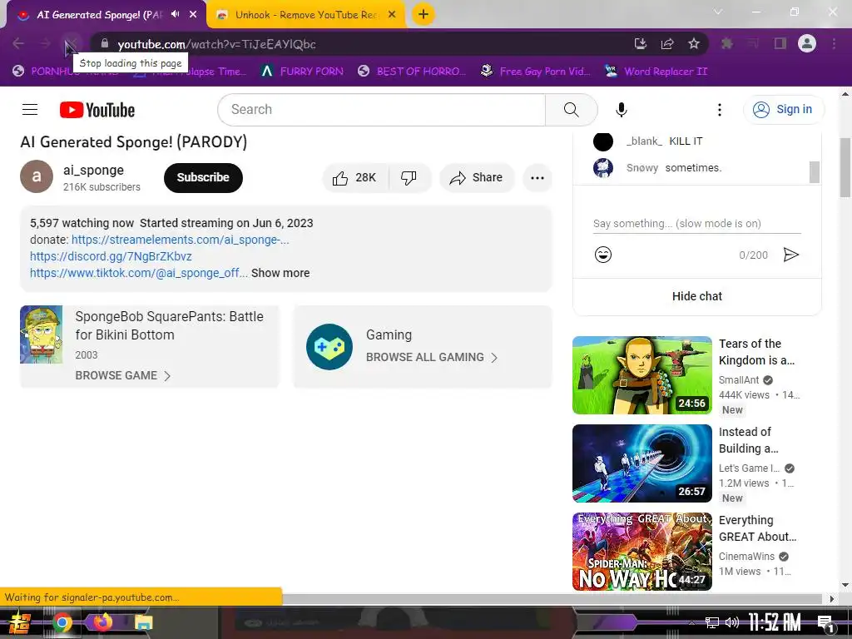
Task: Click the Sign in button
Action: coord(784,110)
